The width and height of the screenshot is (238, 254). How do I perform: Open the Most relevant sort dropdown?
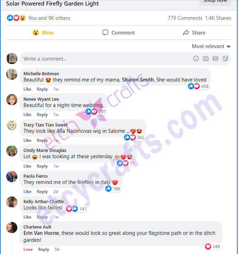[x=211, y=46]
